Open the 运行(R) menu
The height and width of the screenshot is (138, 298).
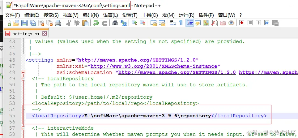[187, 15]
